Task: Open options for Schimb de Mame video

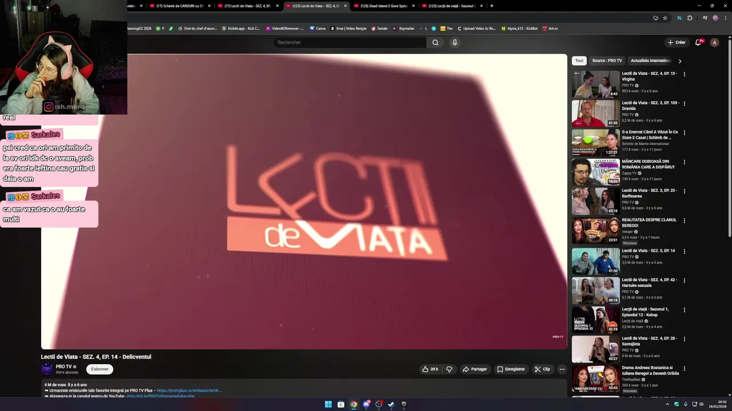Action: click(684, 132)
